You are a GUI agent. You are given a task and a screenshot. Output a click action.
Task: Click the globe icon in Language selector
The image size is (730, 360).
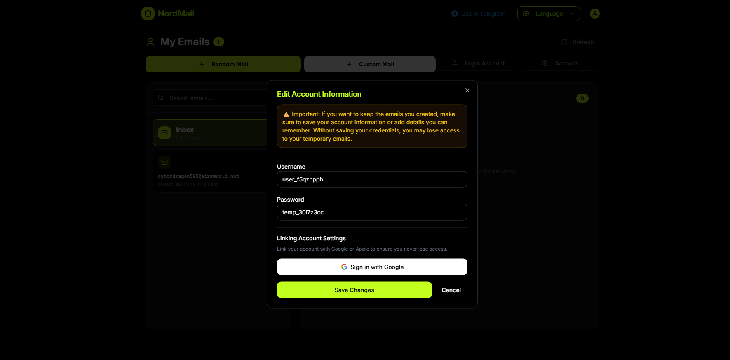(x=526, y=14)
